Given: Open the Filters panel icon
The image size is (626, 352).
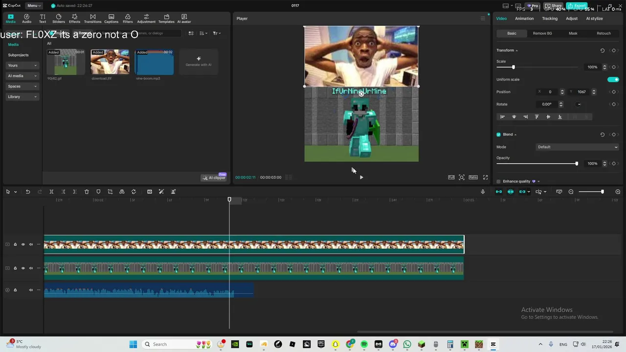Looking at the screenshot, I should click(128, 19).
